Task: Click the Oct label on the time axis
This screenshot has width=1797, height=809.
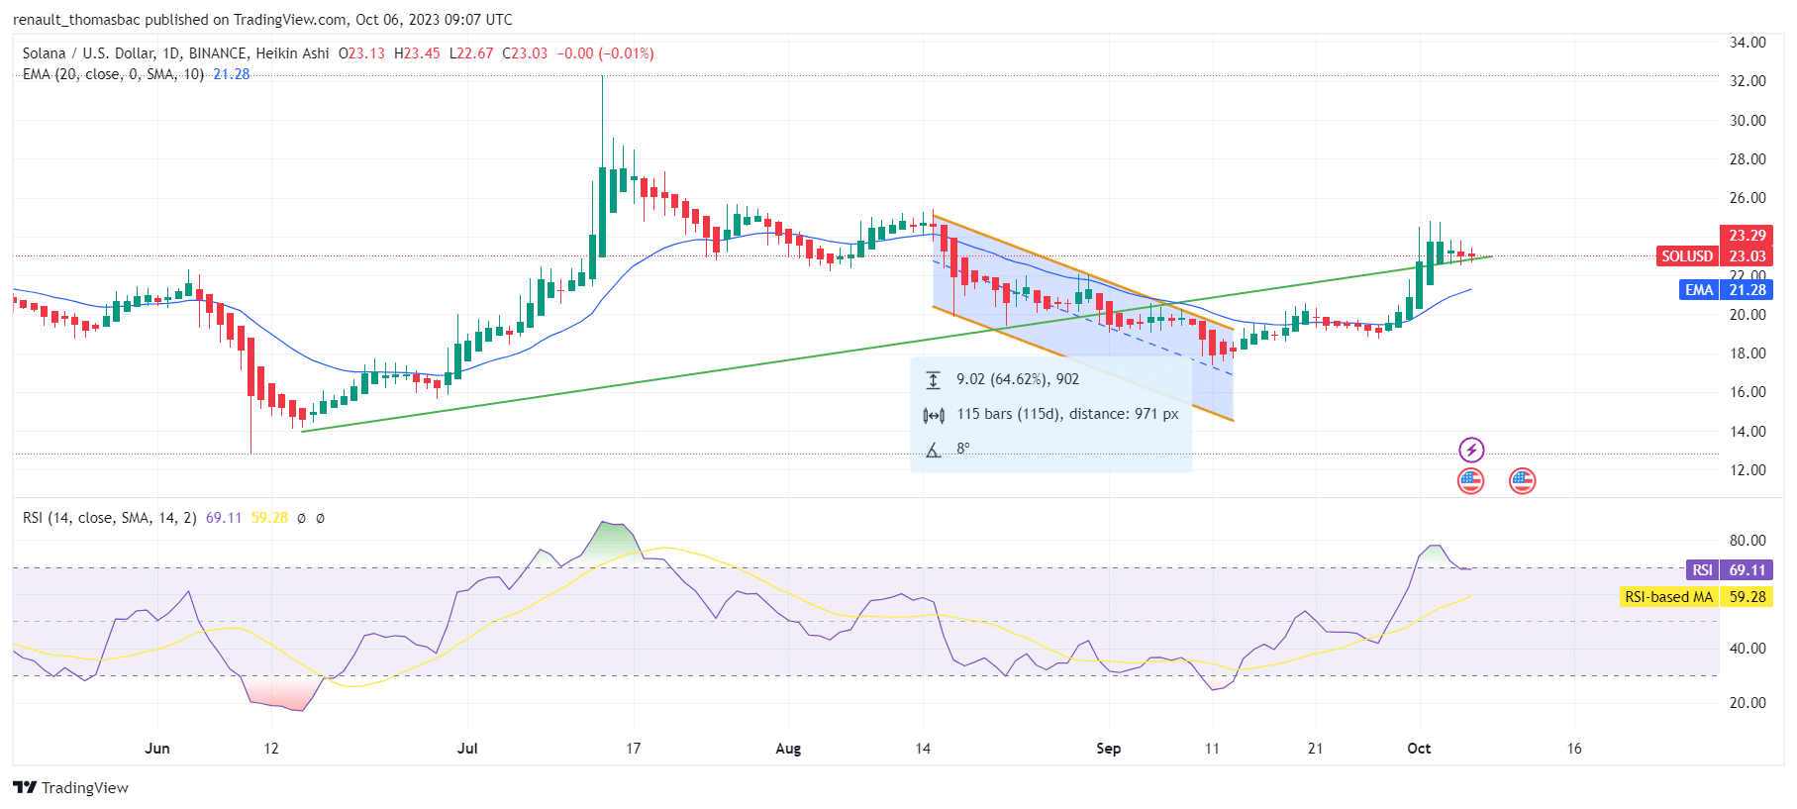Action: pos(1419,749)
